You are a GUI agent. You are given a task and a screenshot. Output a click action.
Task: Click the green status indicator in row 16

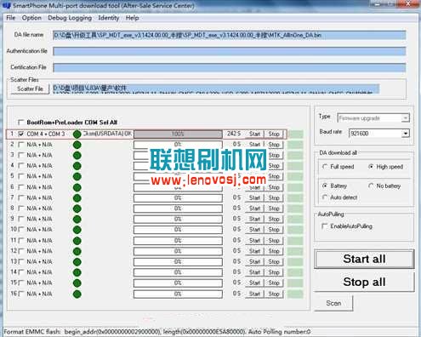[x=77, y=294]
